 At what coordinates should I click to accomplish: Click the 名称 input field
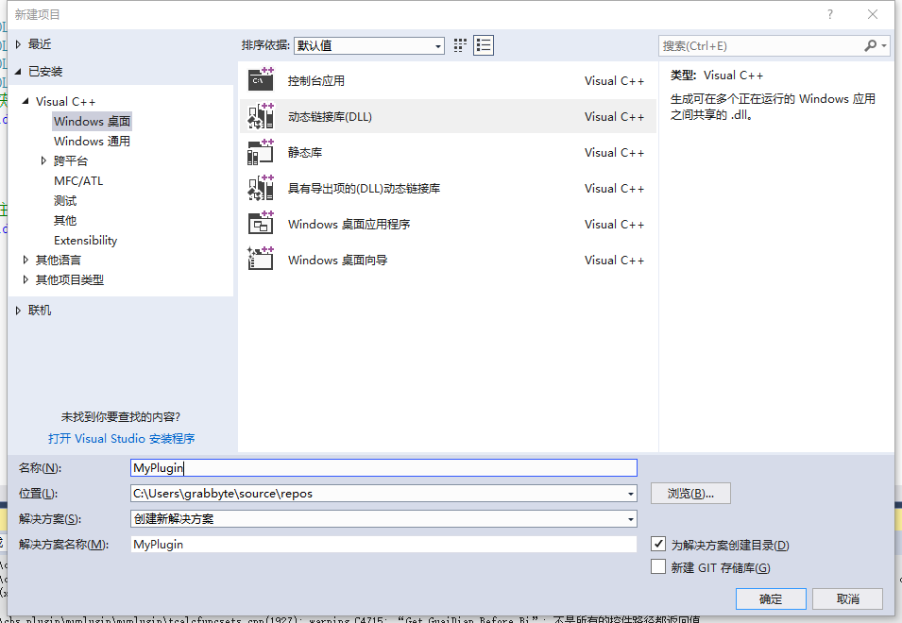coord(383,468)
